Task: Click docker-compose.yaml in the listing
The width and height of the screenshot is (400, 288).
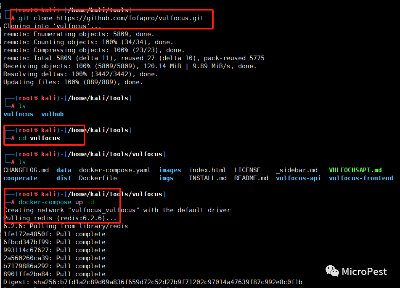Action: (115, 170)
